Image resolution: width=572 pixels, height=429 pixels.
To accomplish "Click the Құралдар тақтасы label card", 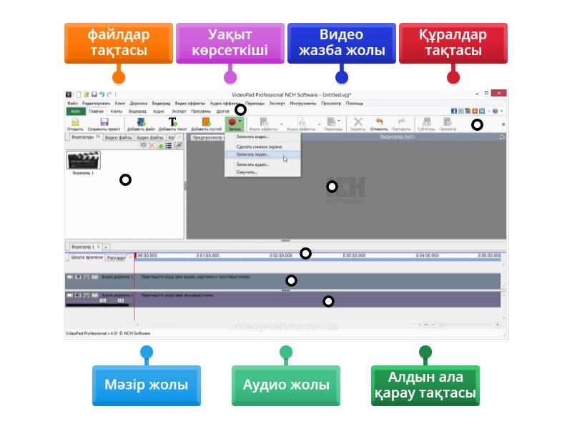I will pyautogui.click(x=453, y=43).
